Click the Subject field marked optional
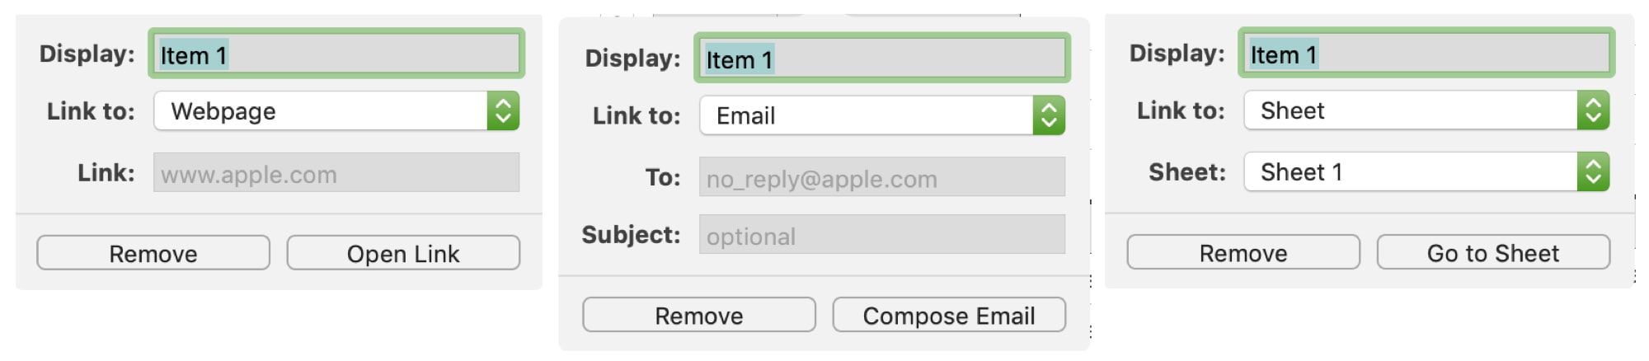Viewport: 1649px width, 361px height. click(882, 234)
